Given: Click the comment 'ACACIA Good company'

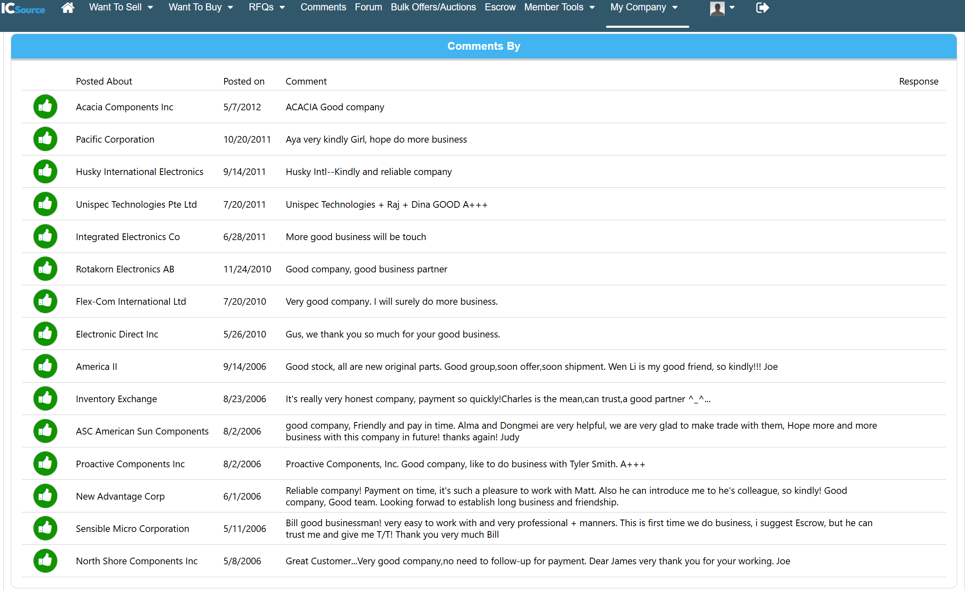Looking at the screenshot, I should coord(335,107).
